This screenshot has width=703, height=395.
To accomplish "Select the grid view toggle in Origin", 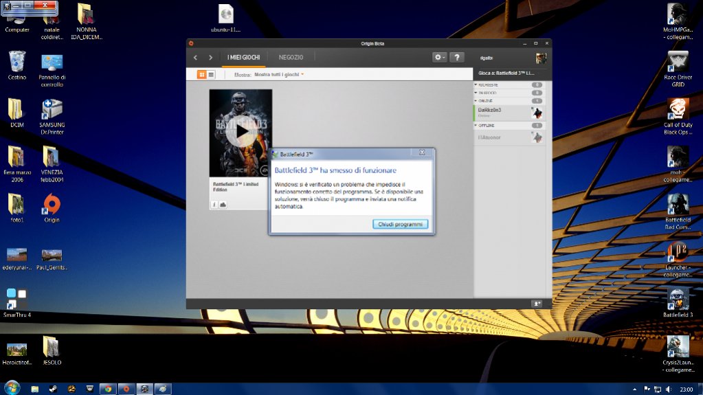I will click(202, 74).
